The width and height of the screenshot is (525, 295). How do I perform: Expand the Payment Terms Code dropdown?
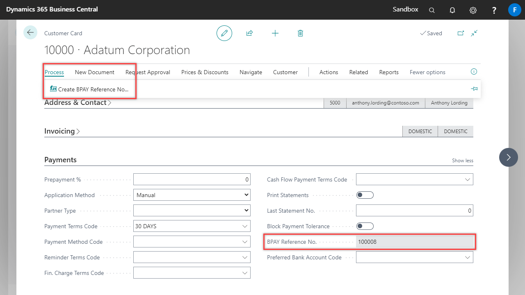coord(245,226)
